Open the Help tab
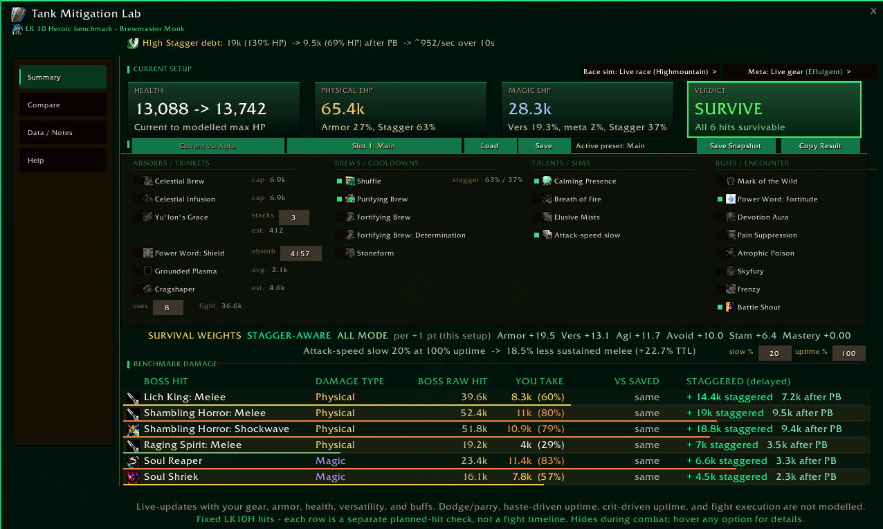The height and width of the screenshot is (529, 883). tap(63, 160)
